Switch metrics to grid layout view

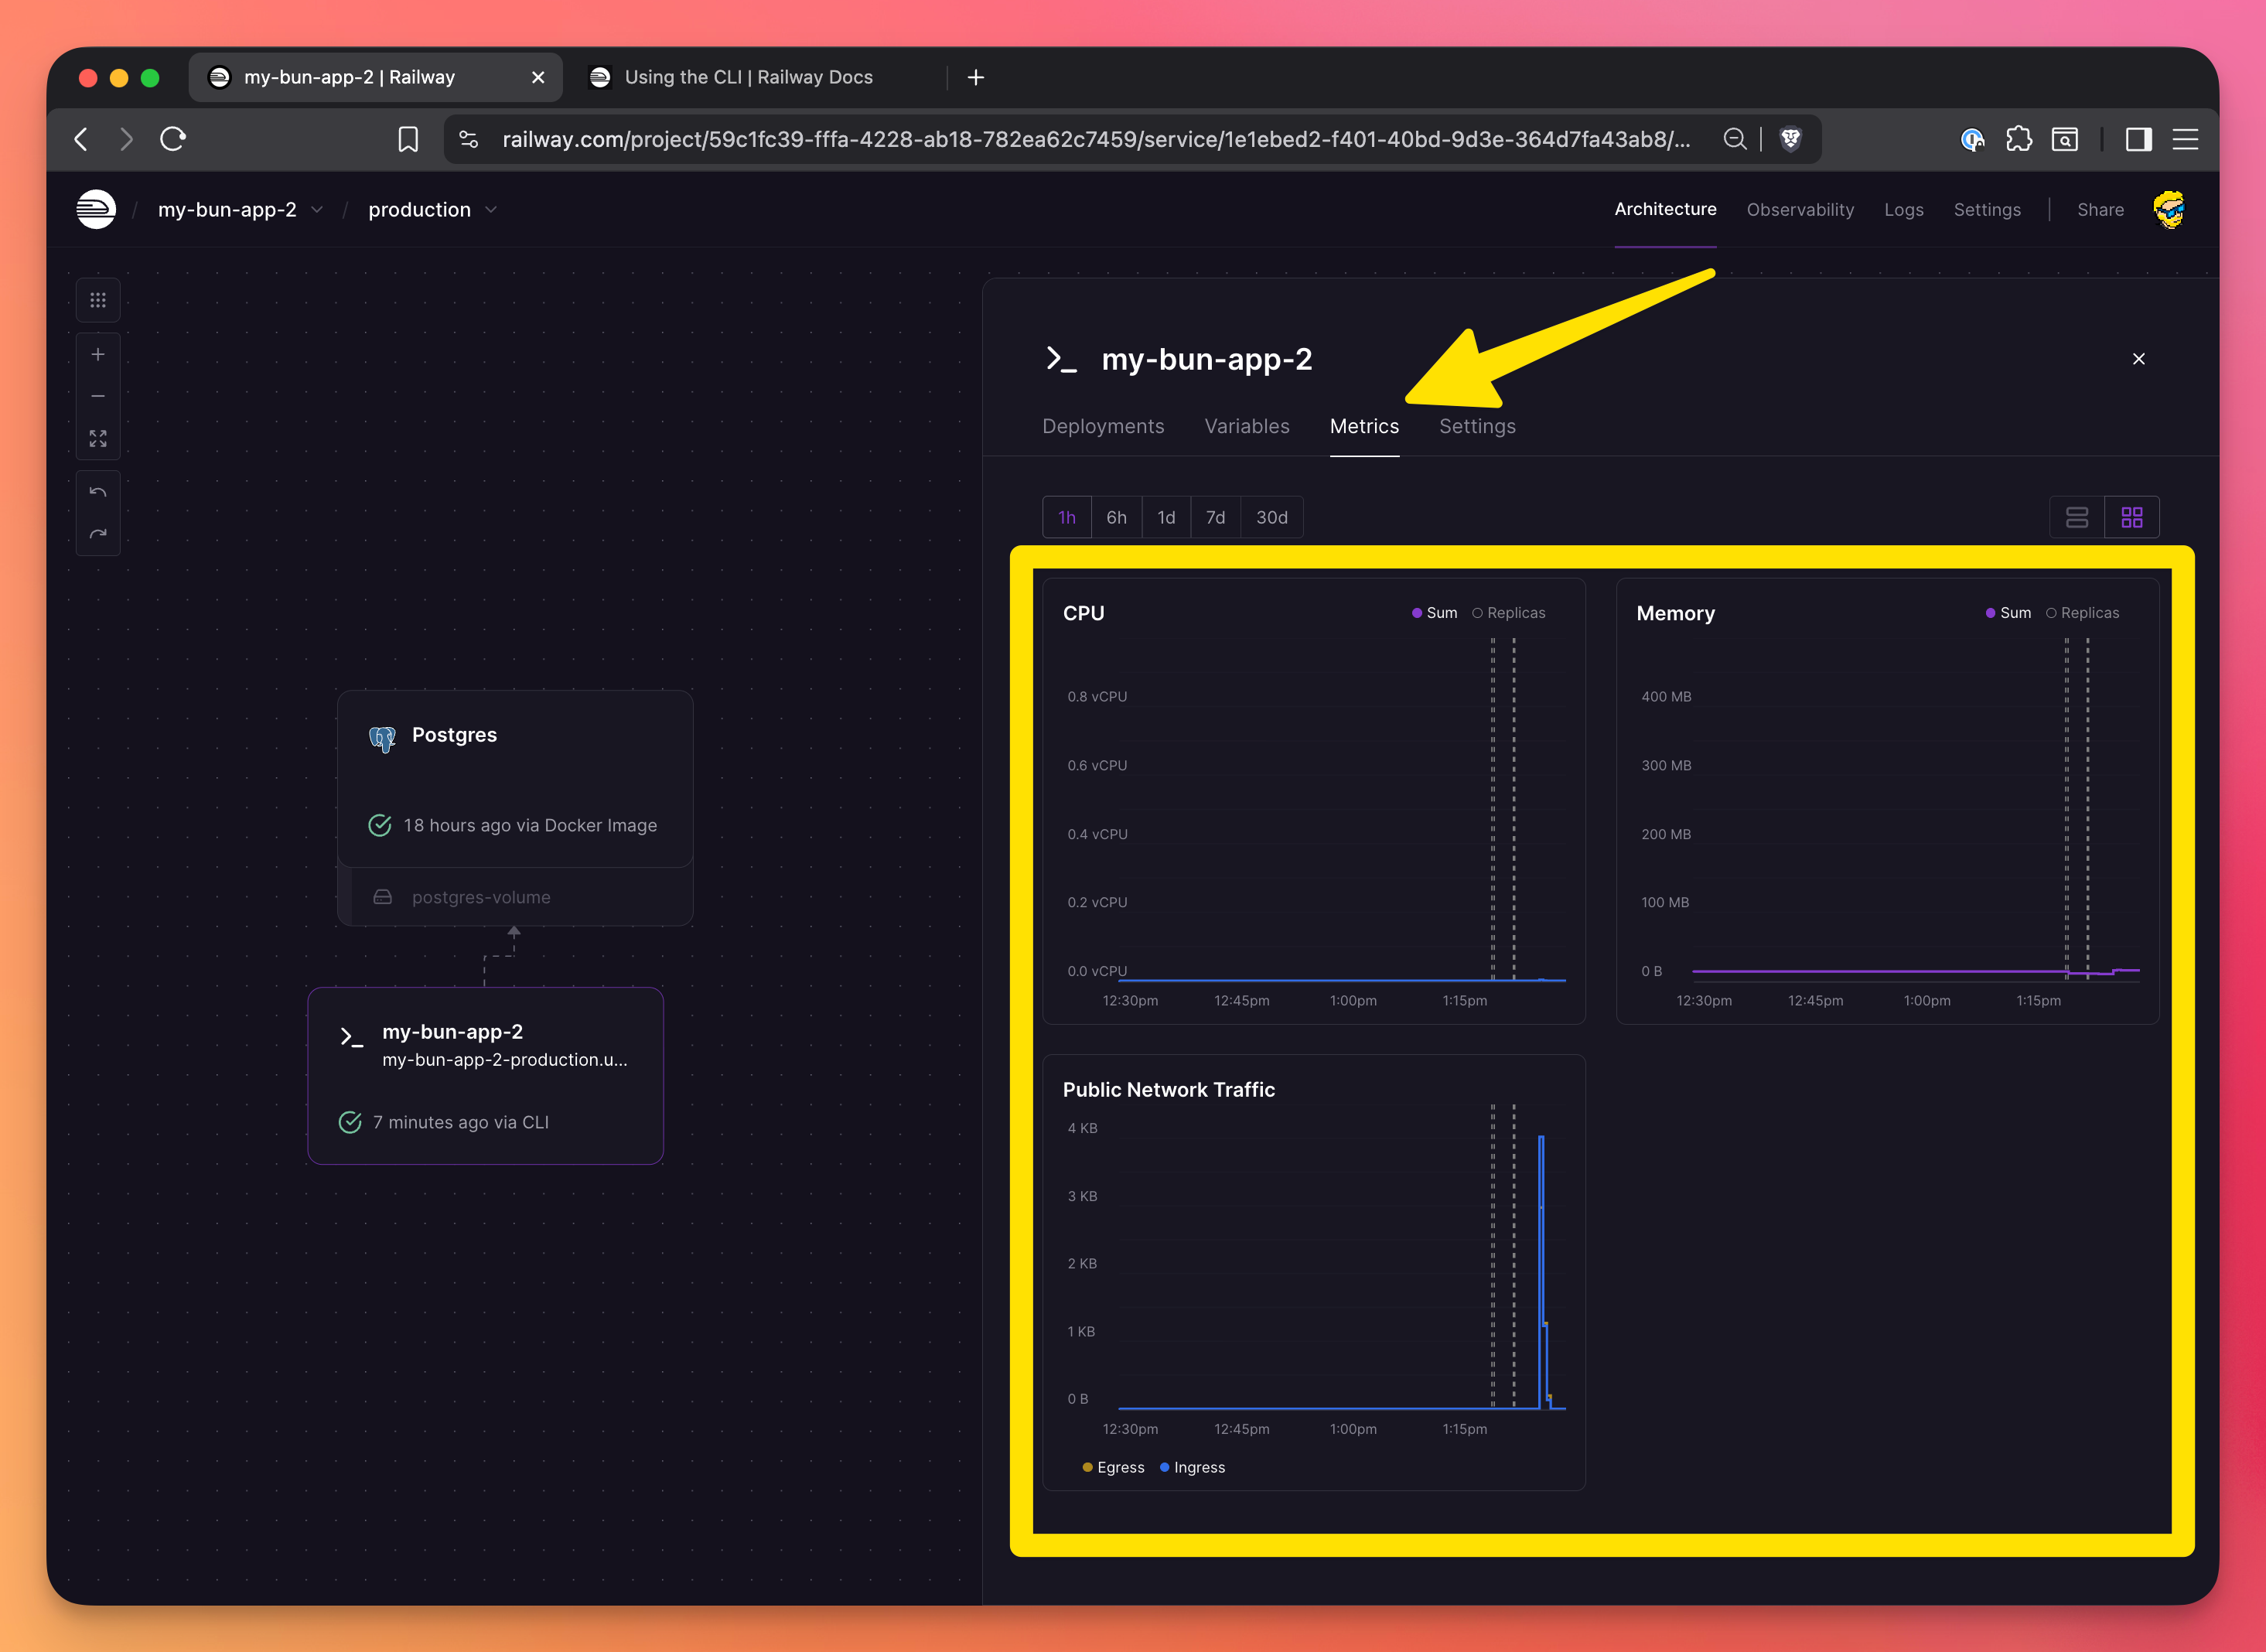click(x=2131, y=517)
